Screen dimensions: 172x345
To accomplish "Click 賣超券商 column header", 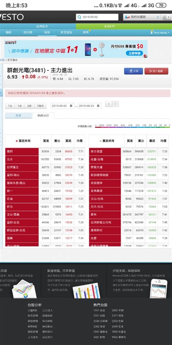I will [x=107, y=141].
